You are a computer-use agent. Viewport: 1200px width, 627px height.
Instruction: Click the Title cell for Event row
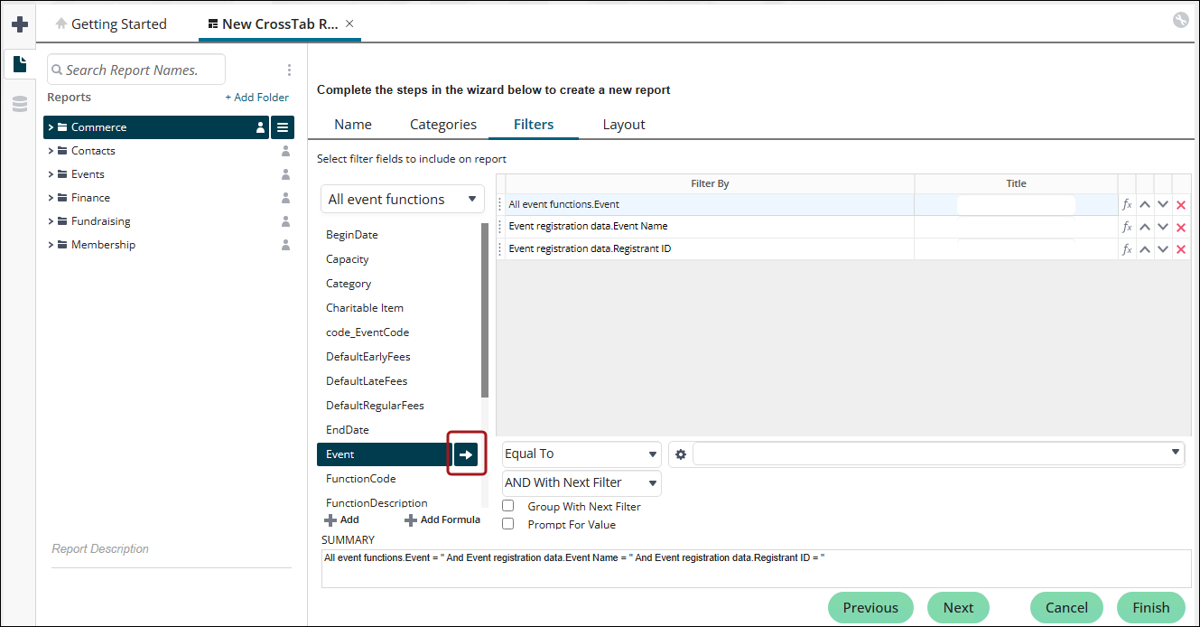click(1016, 204)
